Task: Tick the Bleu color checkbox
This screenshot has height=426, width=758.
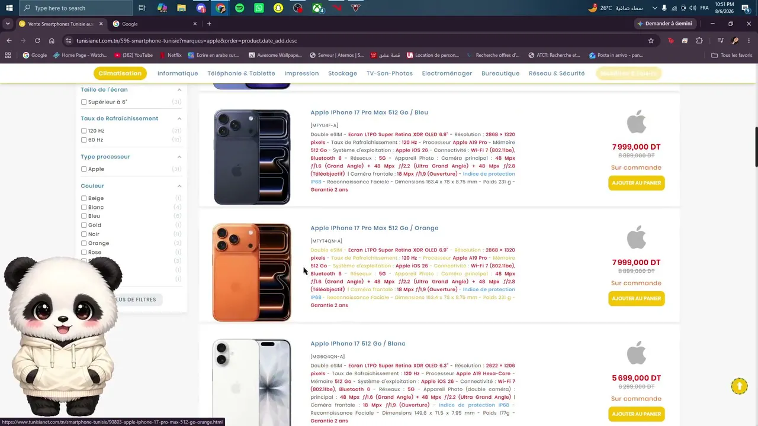Action: (x=84, y=216)
